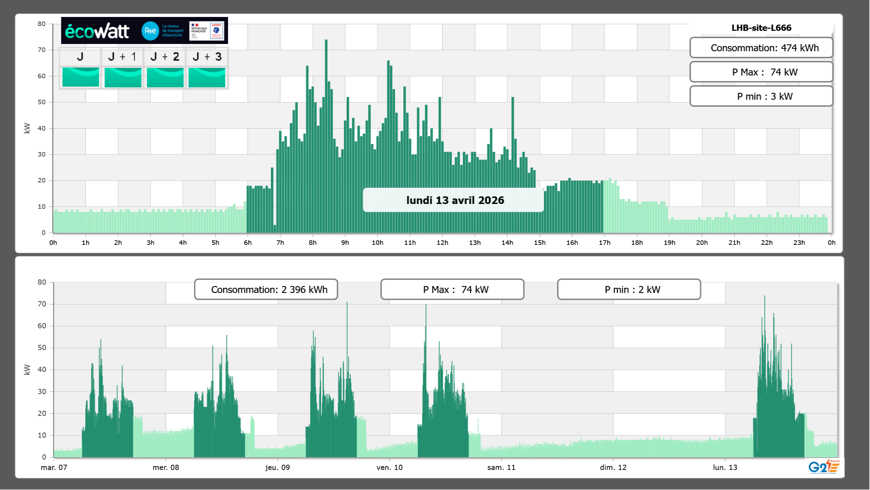Select the J + 2 forecast tab
This screenshot has height=490, width=870.
click(x=165, y=57)
